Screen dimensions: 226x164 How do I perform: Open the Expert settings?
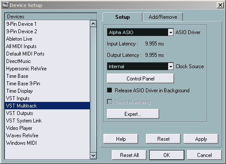[133, 114]
